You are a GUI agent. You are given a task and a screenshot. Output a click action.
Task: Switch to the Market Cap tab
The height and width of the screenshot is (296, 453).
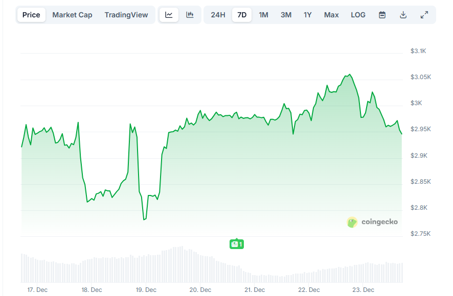(72, 15)
